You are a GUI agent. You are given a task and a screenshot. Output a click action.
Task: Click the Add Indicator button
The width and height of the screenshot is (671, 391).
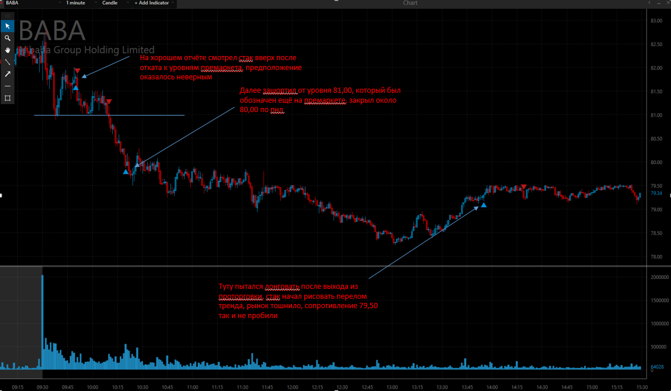[x=152, y=3]
